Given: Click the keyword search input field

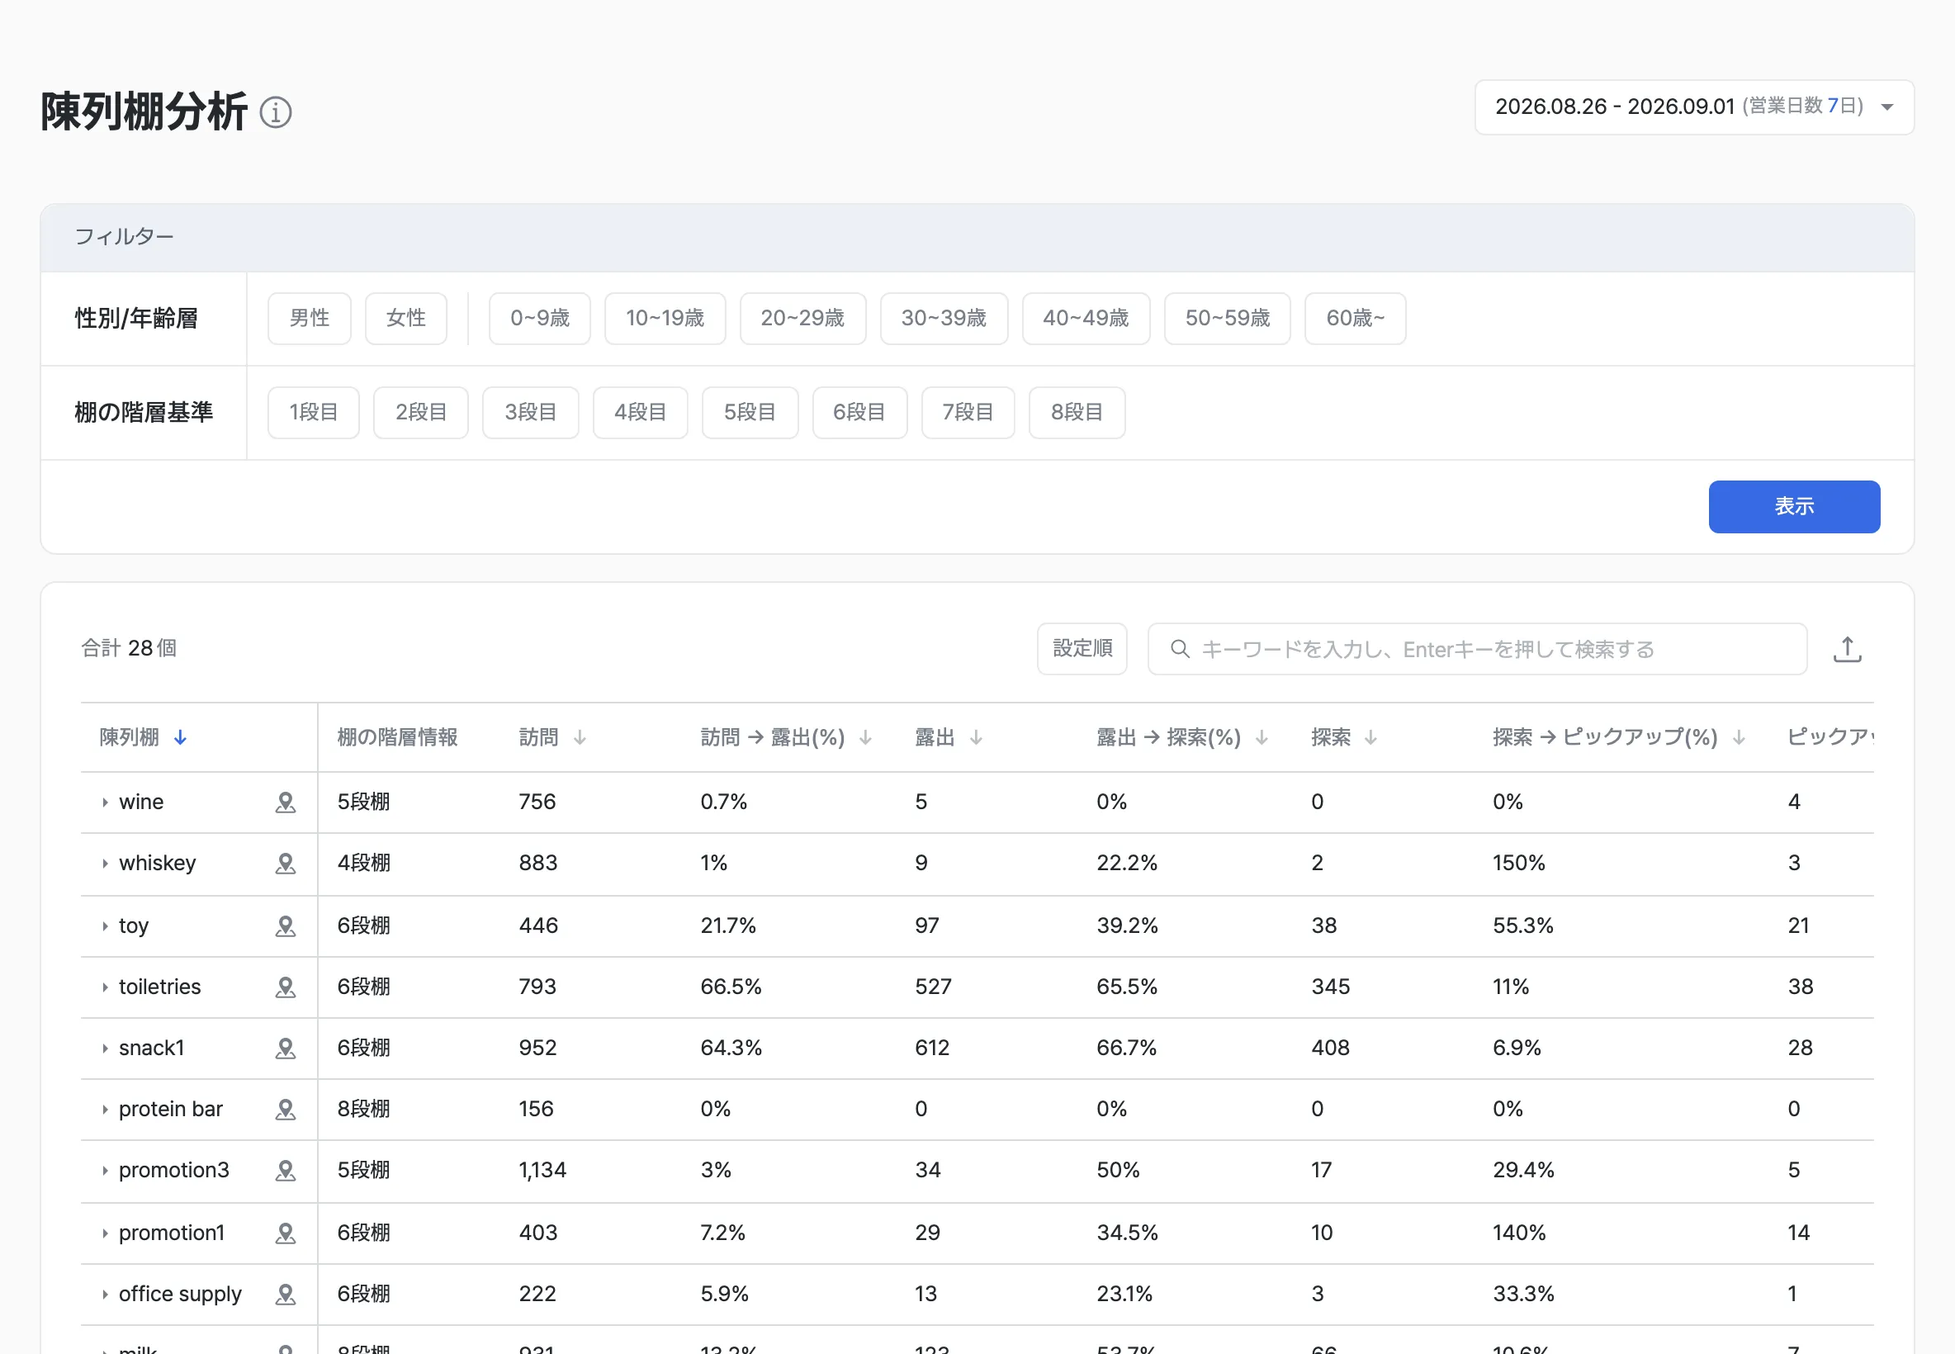Looking at the screenshot, I should coord(1477,649).
